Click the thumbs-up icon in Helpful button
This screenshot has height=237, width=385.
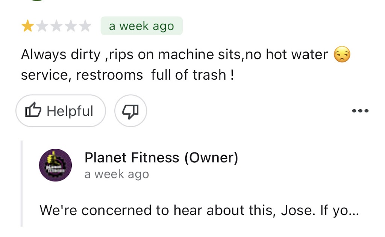pyautogui.click(x=33, y=111)
